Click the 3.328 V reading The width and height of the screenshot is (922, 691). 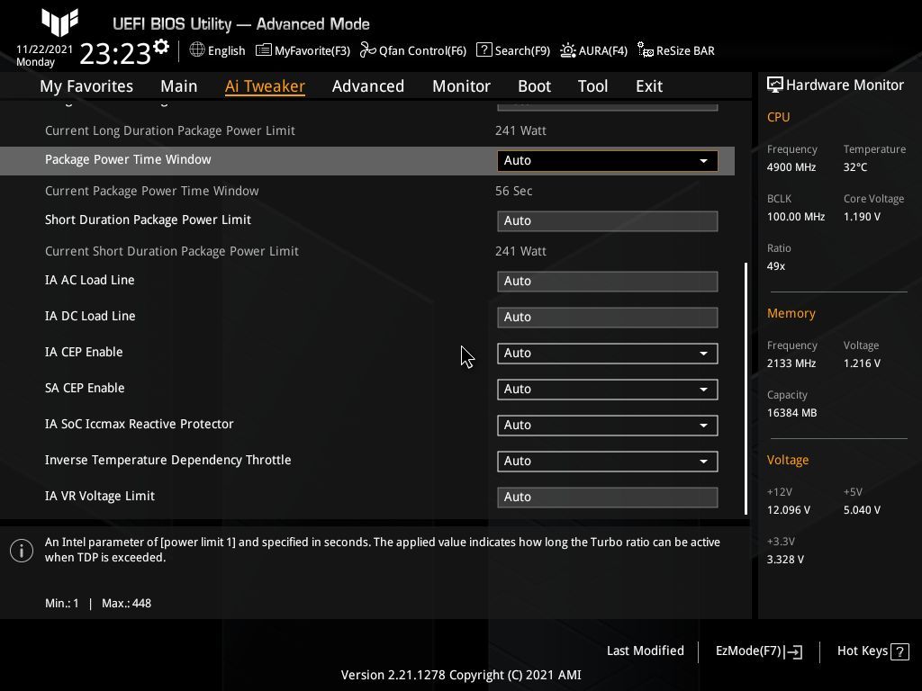(x=785, y=560)
